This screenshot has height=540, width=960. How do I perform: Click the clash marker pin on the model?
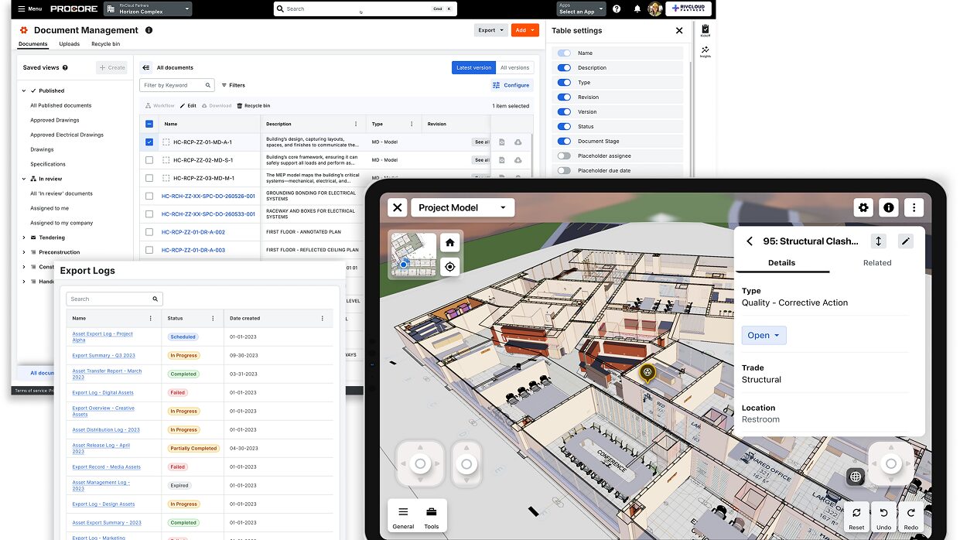pos(647,373)
